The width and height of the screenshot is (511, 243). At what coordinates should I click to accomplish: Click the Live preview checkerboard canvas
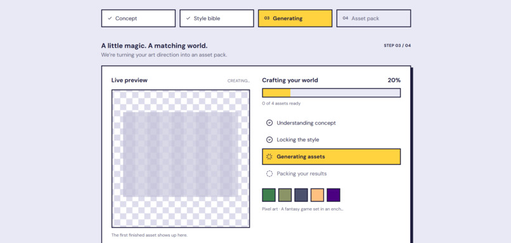pyautogui.click(x=181, y=159)
